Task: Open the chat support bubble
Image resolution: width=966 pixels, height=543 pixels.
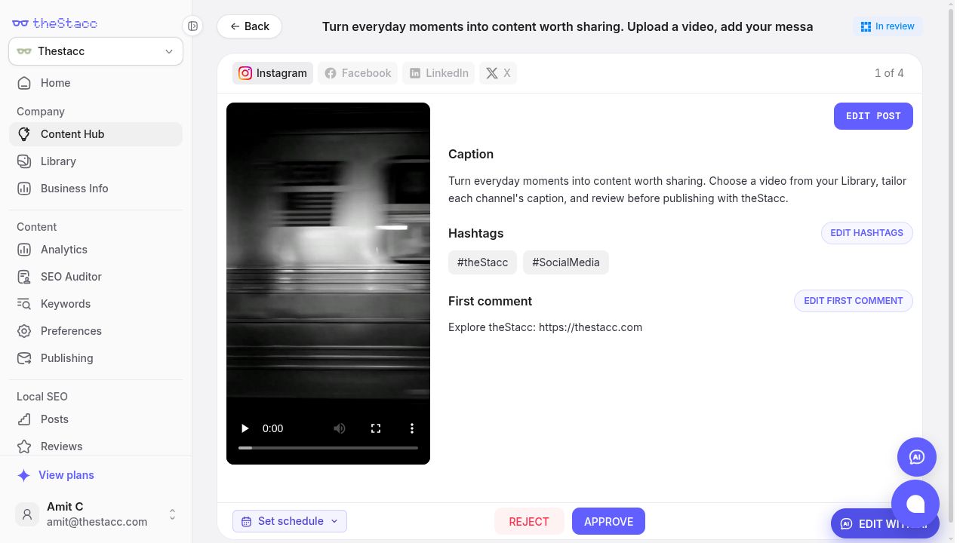Action: coord(915,504)
